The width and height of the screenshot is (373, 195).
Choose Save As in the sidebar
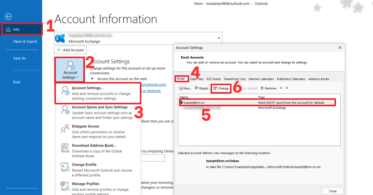coord(19,58)
